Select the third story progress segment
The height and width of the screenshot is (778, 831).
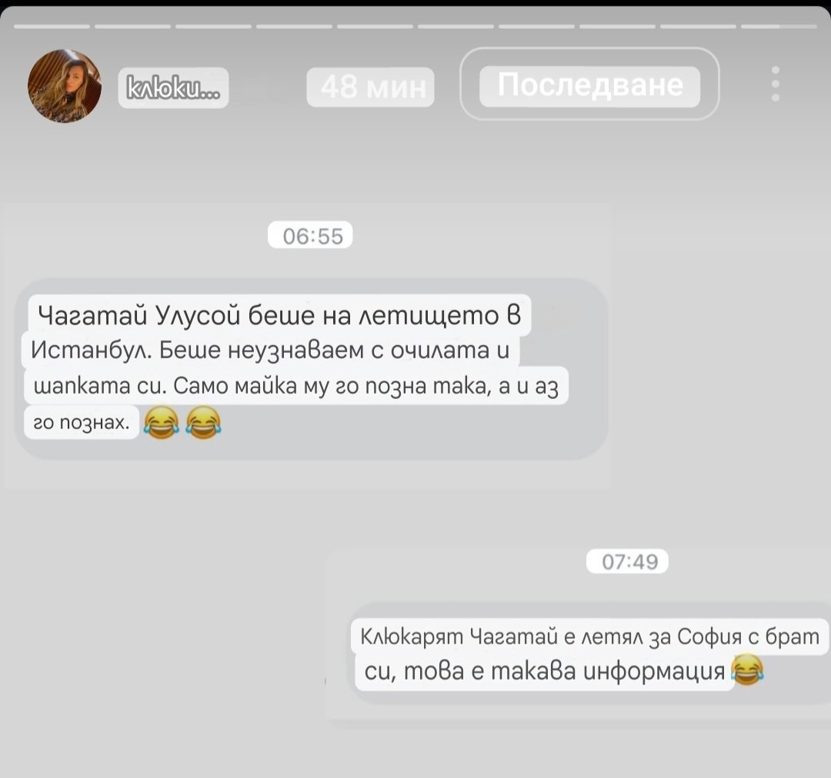tap(213, 26)
